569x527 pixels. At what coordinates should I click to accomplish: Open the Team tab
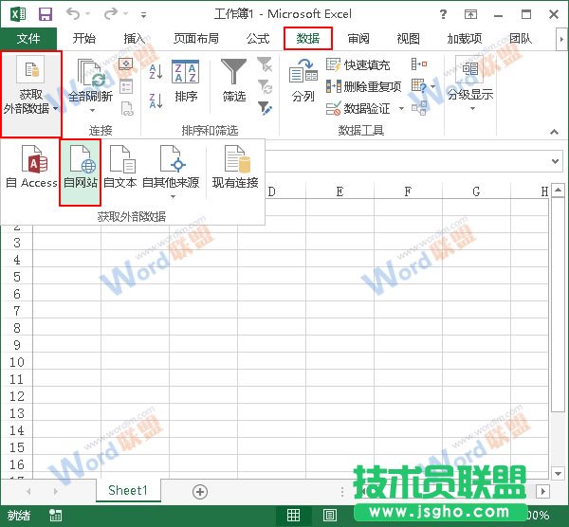pos(521,38)
